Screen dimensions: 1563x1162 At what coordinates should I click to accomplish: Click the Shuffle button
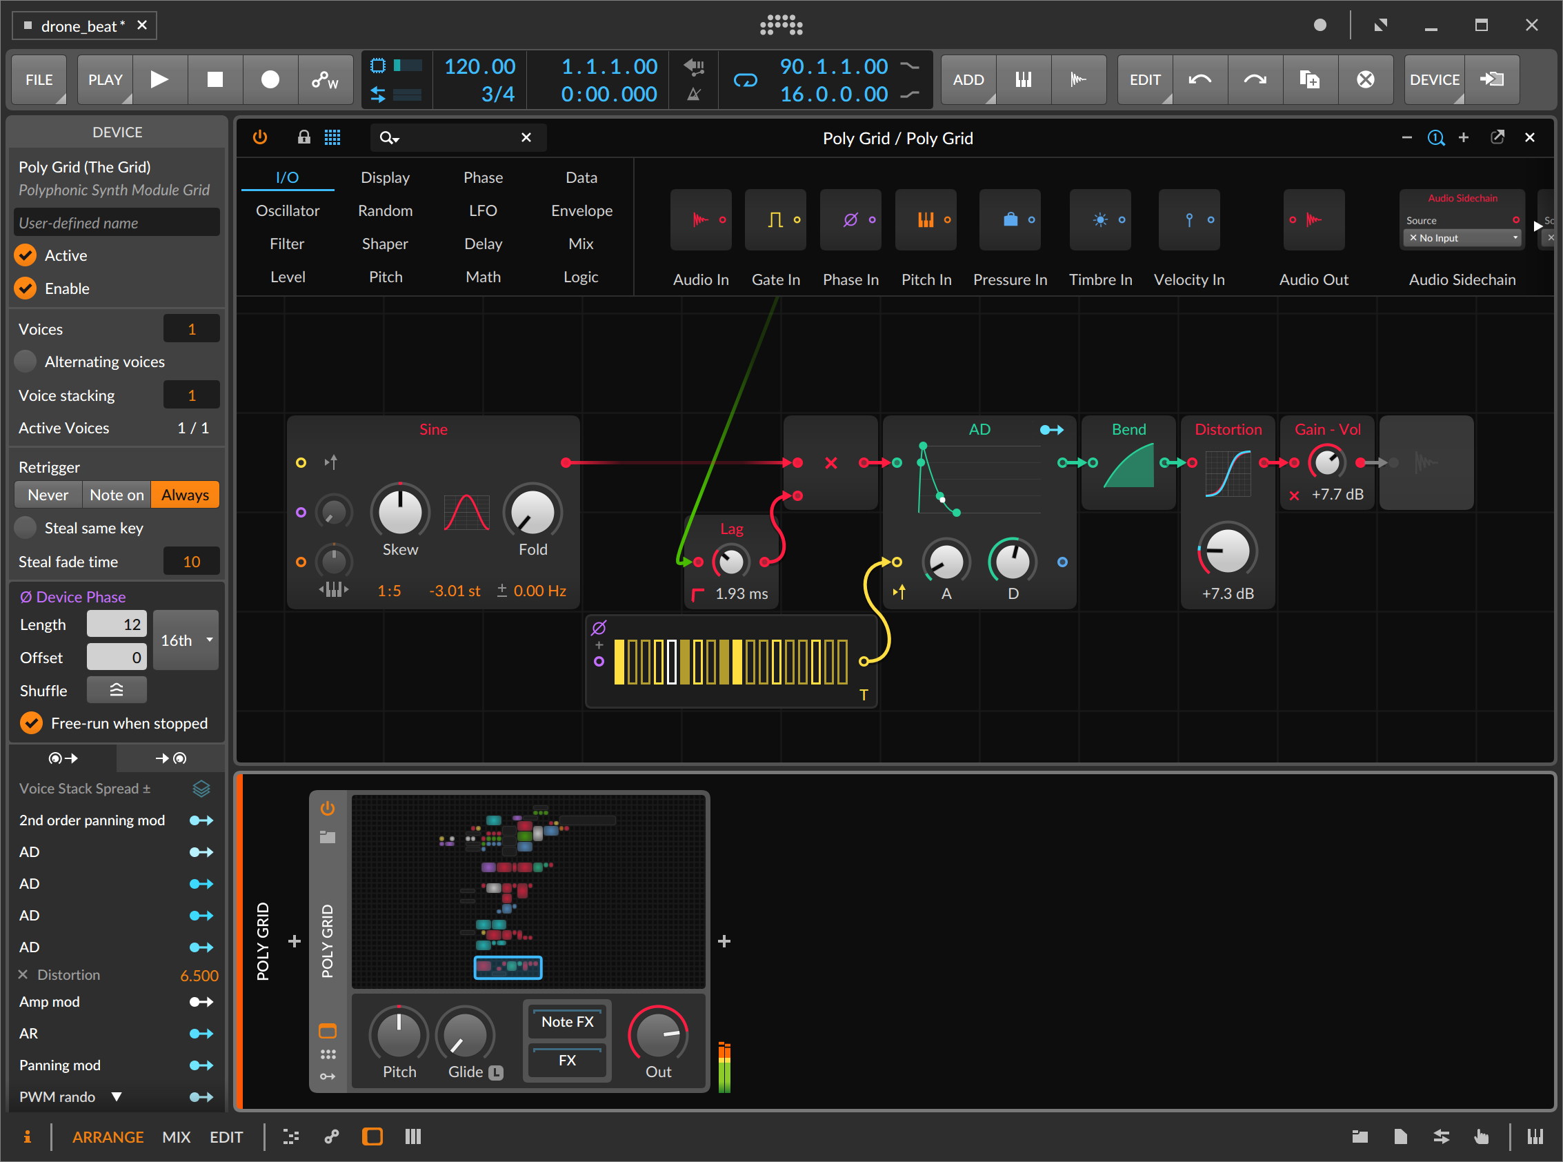coord(117,690)
